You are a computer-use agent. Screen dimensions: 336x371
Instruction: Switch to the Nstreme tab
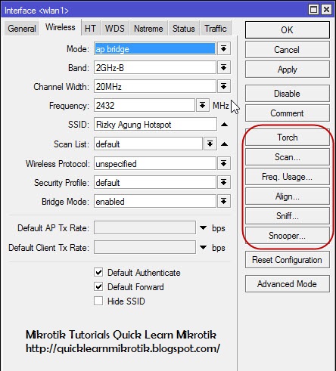coord(148,29)
